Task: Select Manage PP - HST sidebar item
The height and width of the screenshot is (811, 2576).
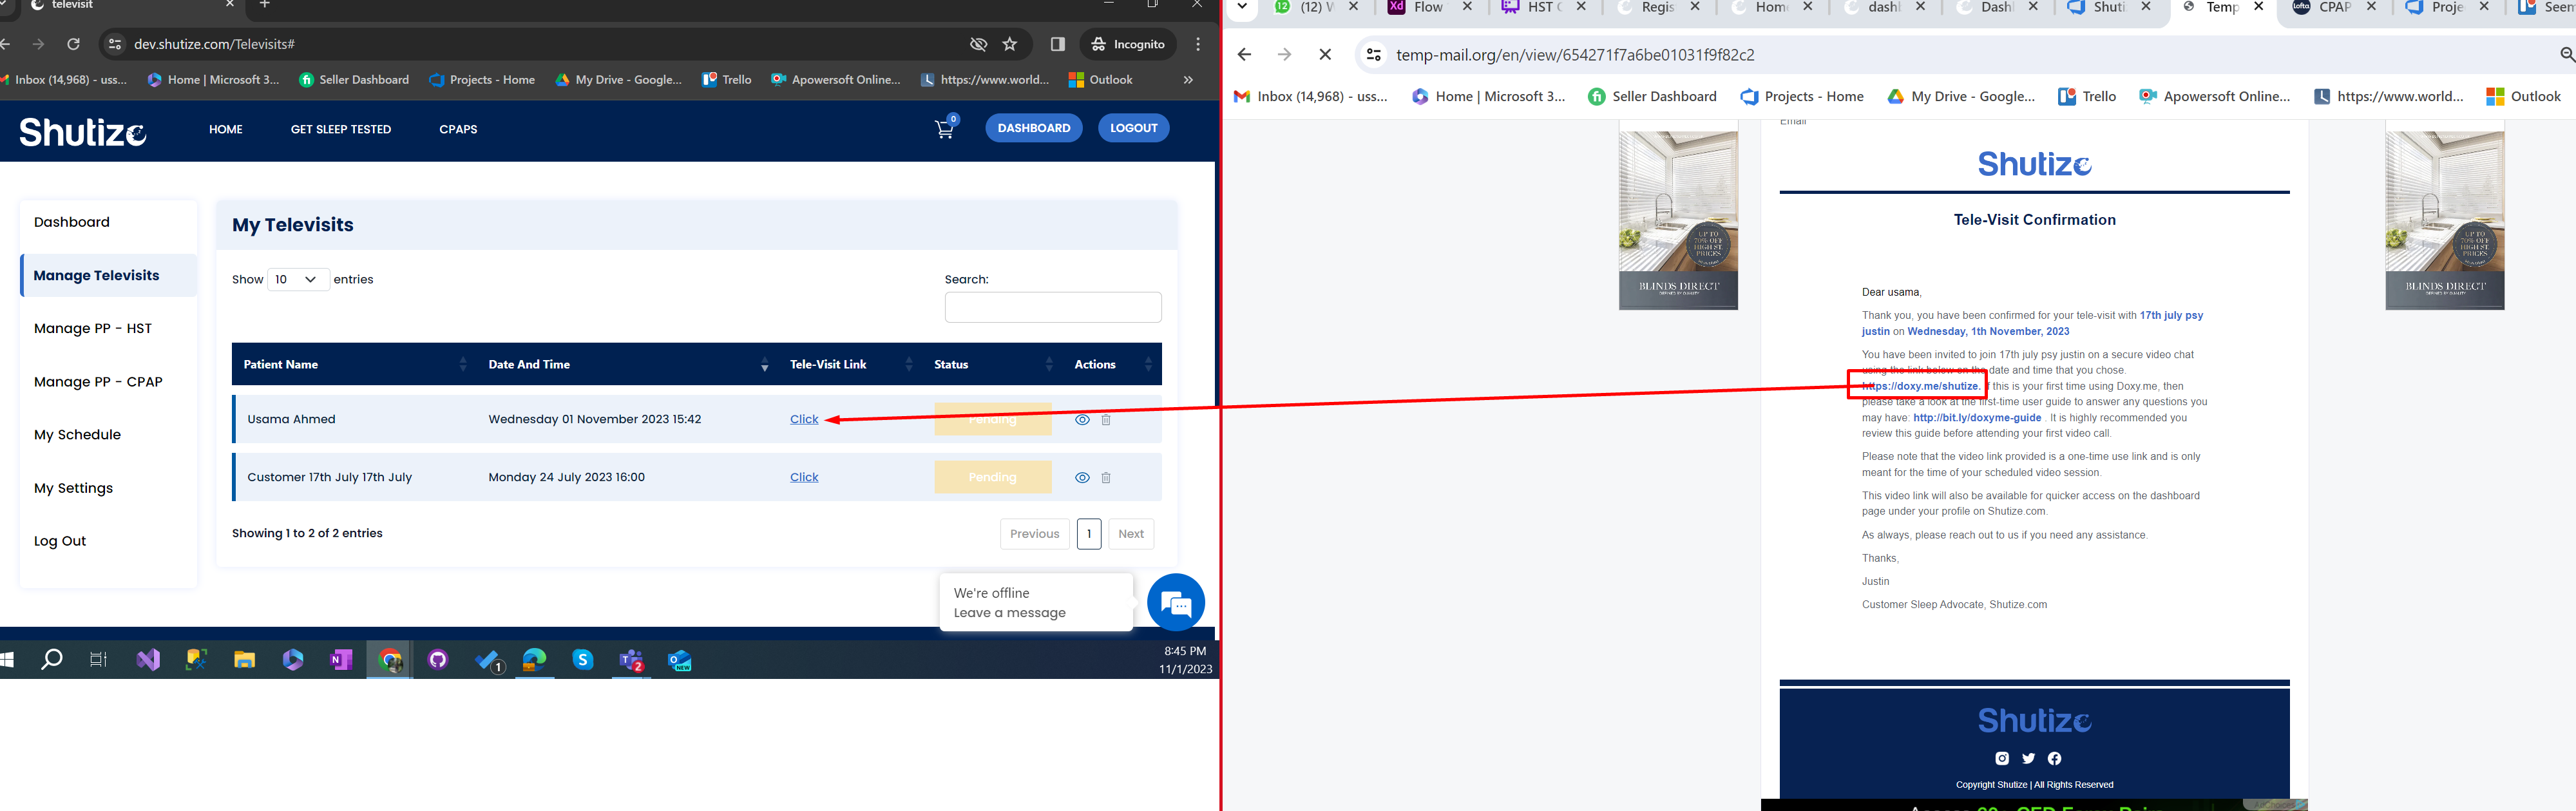Action: point(93,329)
